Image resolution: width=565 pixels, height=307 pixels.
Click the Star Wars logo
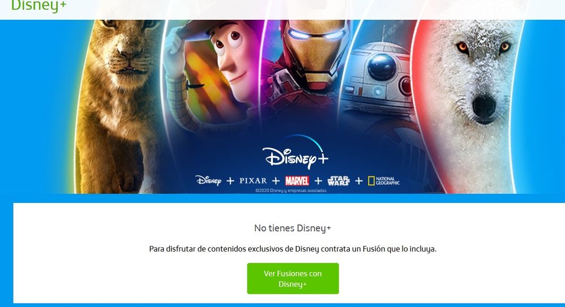click(339, 181)
